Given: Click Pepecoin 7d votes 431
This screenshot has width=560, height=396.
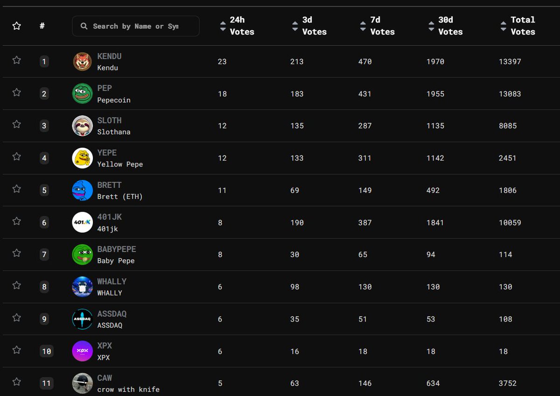Looking at the screenshot, I should click(365, 94).
